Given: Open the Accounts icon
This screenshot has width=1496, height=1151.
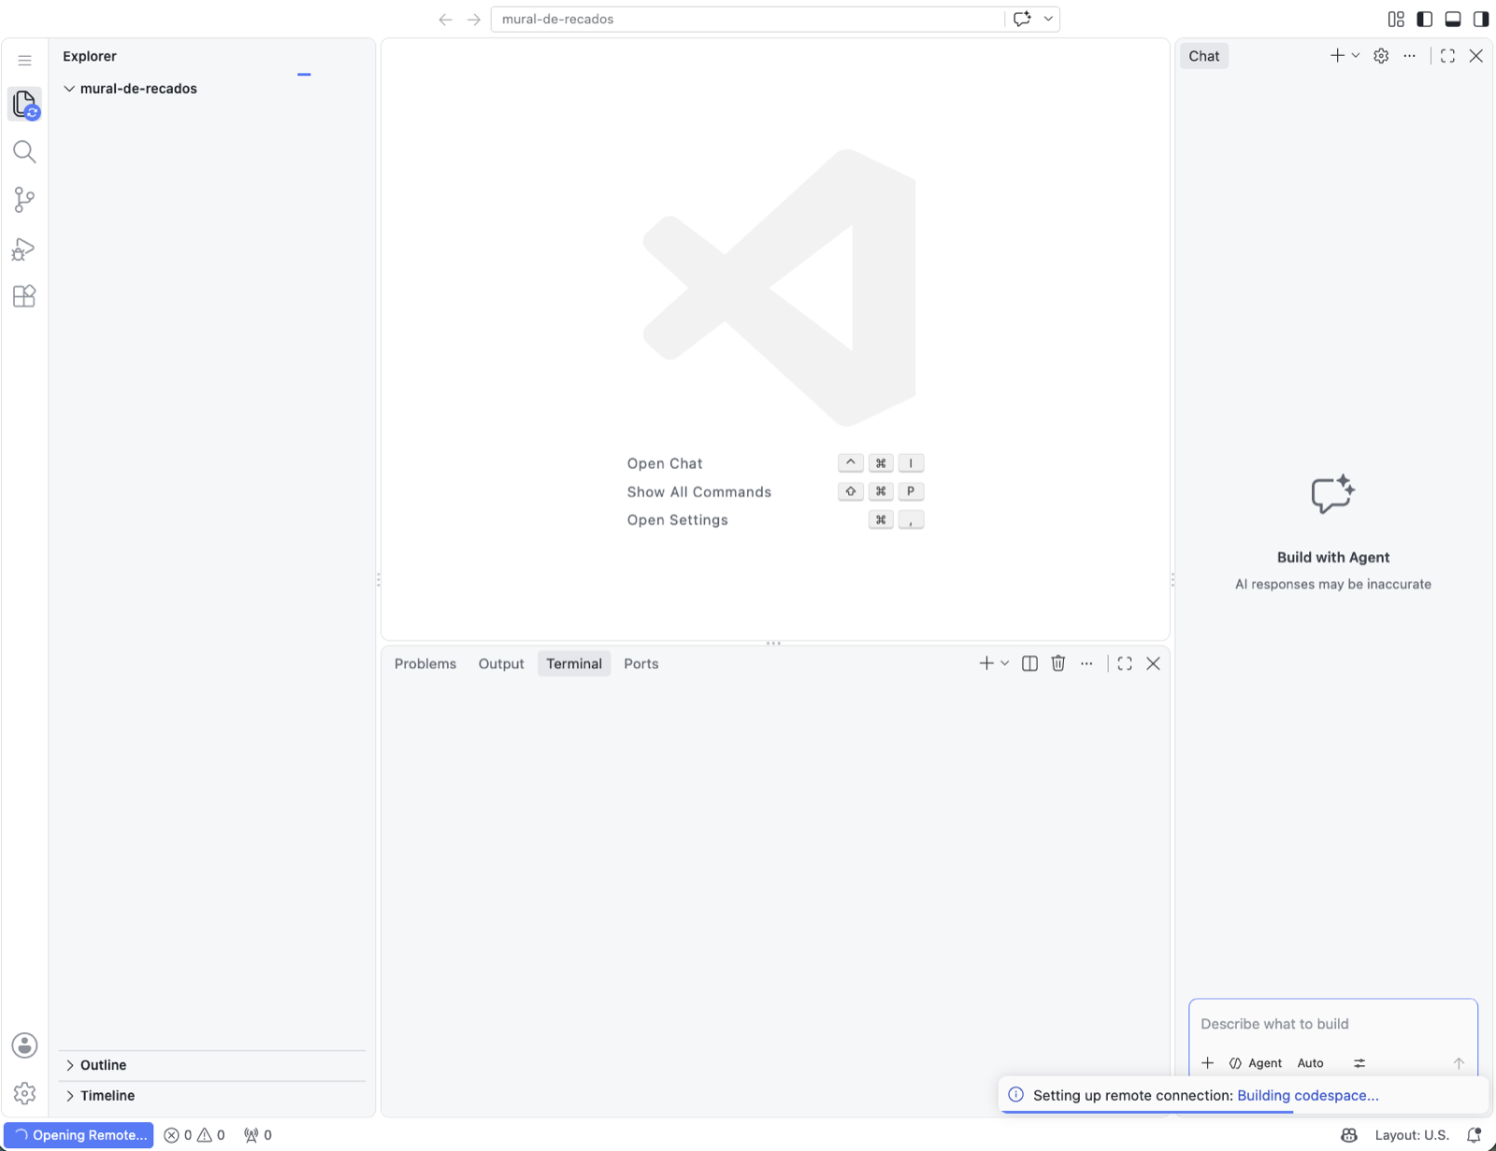Looking at the screenshot, I should (x=24, y=1045).
